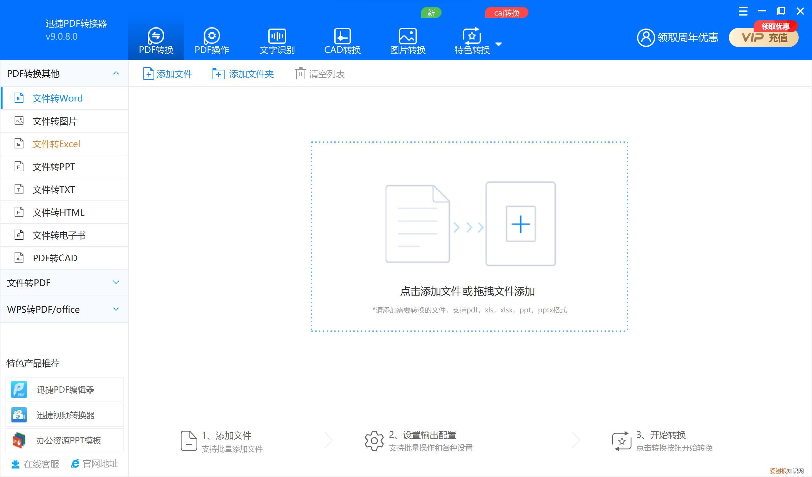Collapse the PDF转换其他 section

pyautogui.click(x=116, y=73)
